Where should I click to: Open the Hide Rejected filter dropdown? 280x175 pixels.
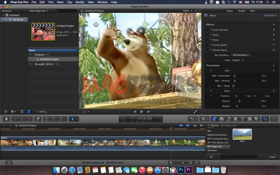[x=38, y=11]
